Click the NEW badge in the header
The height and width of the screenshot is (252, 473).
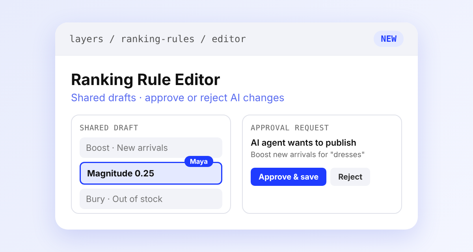point(389,39)
